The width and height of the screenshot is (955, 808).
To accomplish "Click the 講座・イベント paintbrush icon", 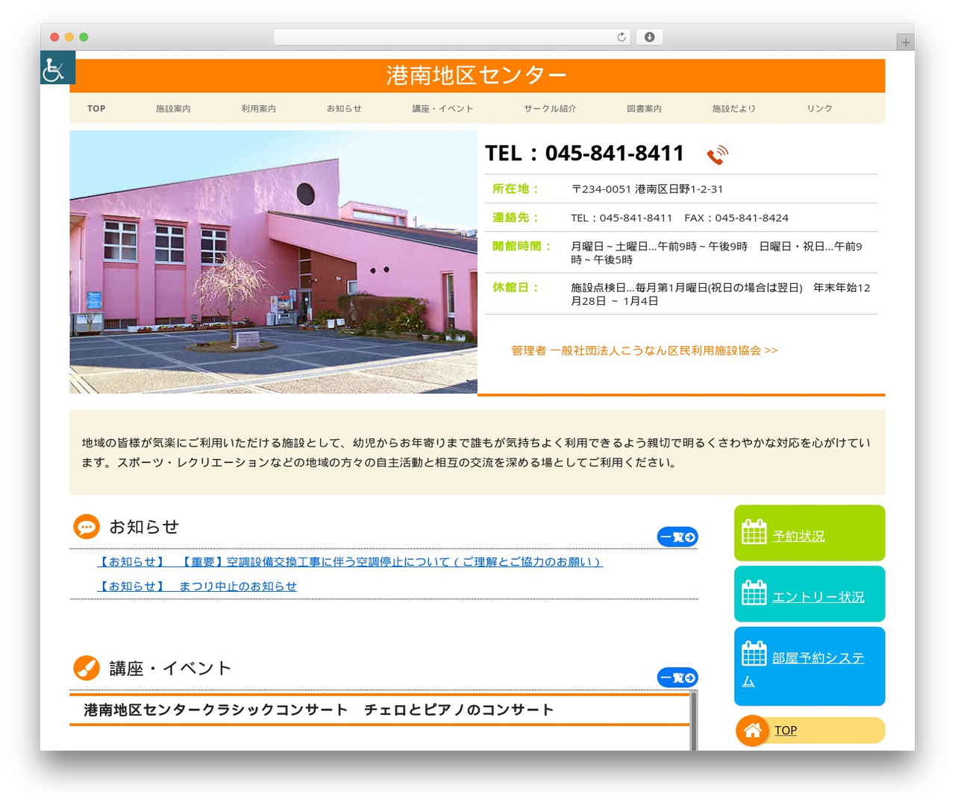I will [87, 668].
